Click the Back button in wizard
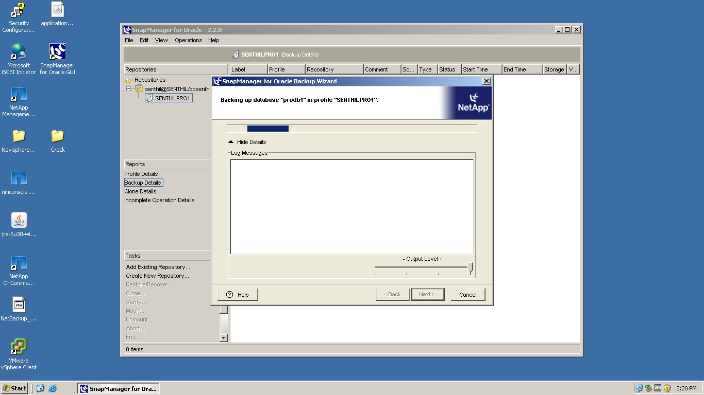Image resolution: width=704 pixels, height=395 pixels. pyautogui.click(x=393, y=294)
